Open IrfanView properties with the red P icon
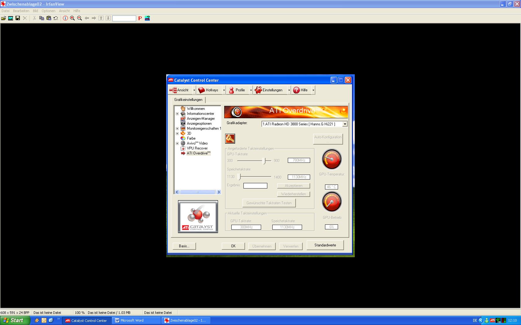 pyautogui.click(x=140, y=18)
